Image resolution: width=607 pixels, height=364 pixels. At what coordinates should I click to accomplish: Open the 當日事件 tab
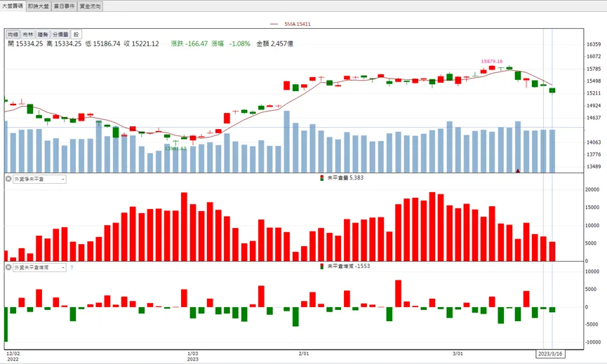click(65, 6)
